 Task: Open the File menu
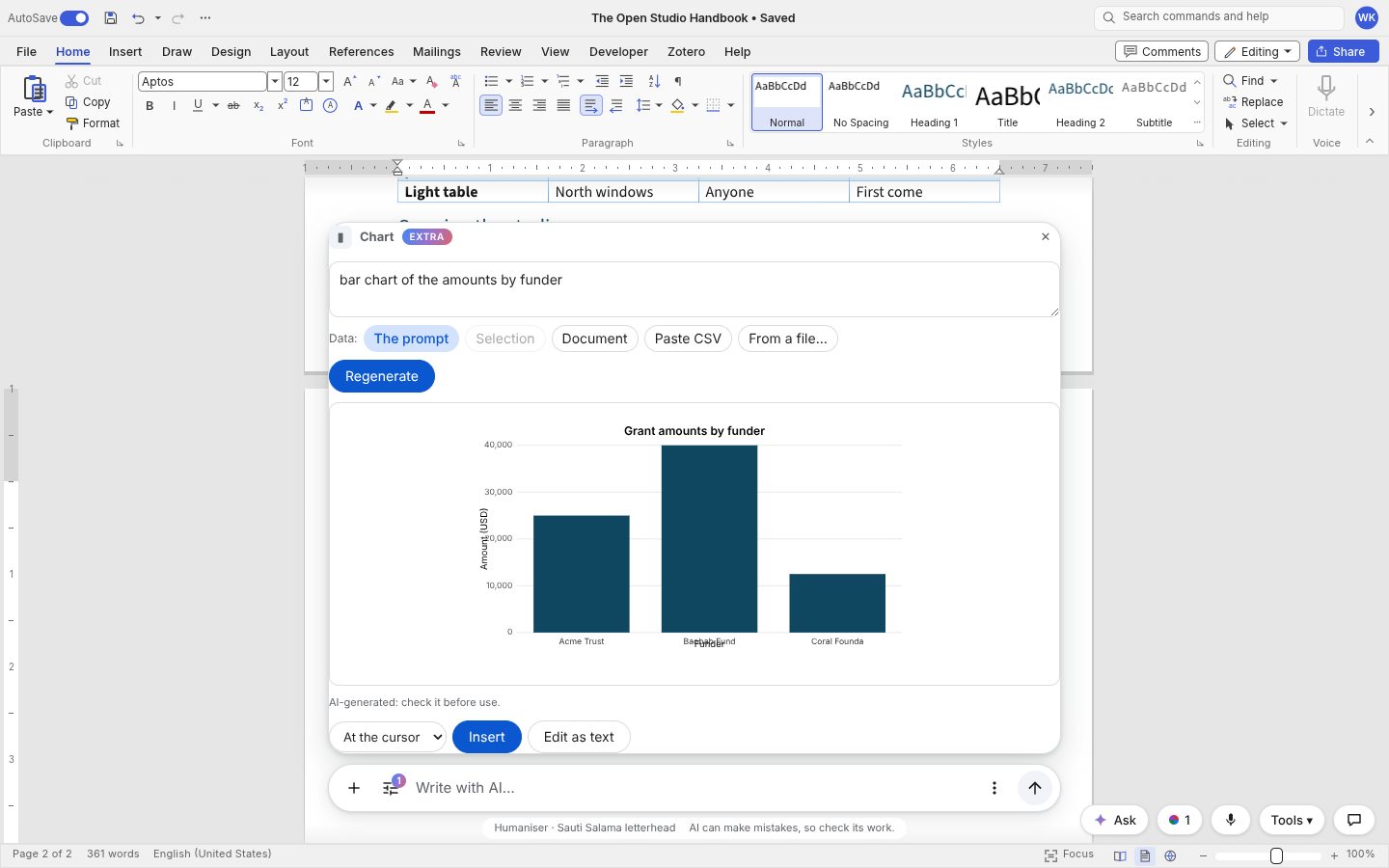27,52
